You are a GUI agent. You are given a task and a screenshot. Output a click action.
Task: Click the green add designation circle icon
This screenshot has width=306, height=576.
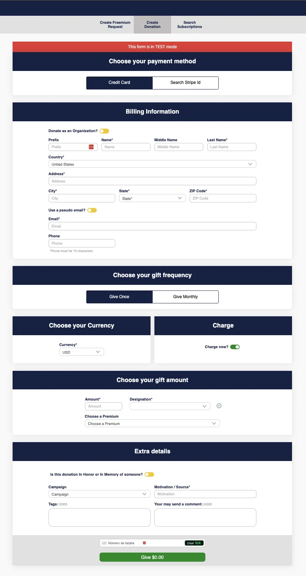(219, 406)
